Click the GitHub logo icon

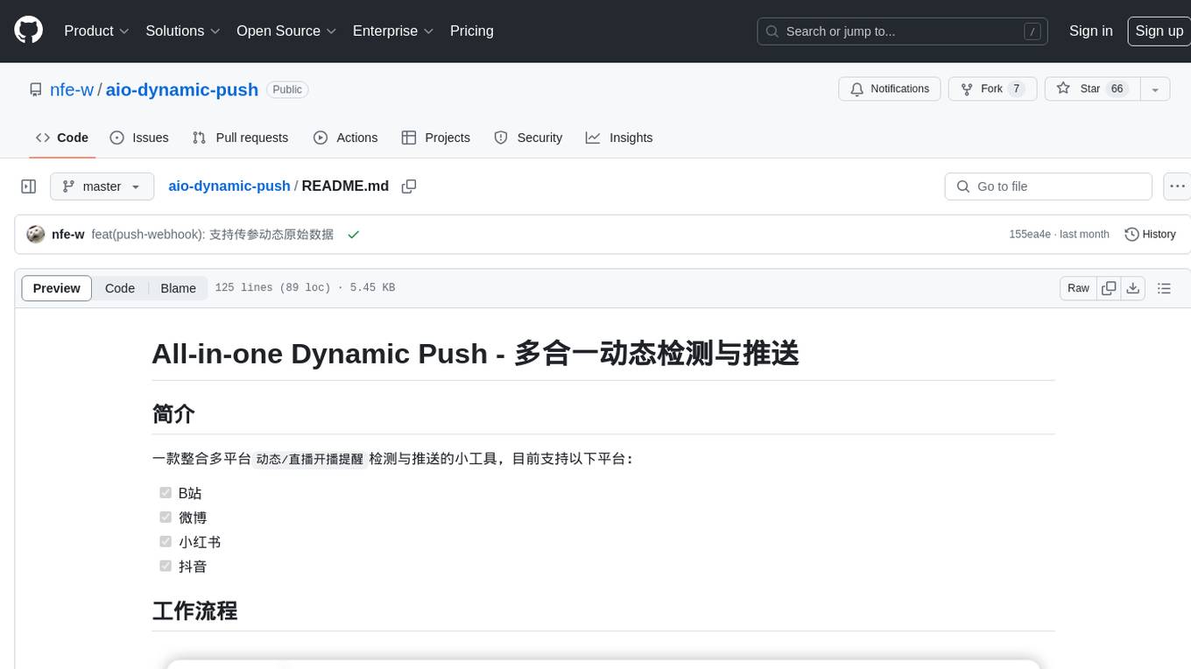(x=28, y=31)
